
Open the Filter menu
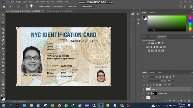[43, 2]
